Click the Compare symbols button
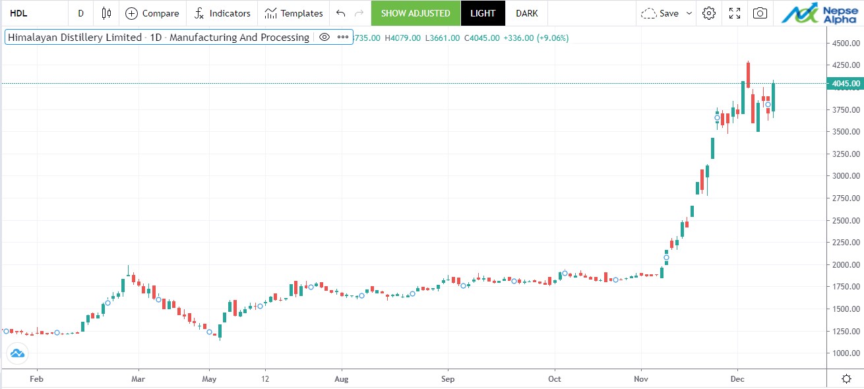Image resolution: width=864 pixels, height=389 pixels. [x=152, y=13]
